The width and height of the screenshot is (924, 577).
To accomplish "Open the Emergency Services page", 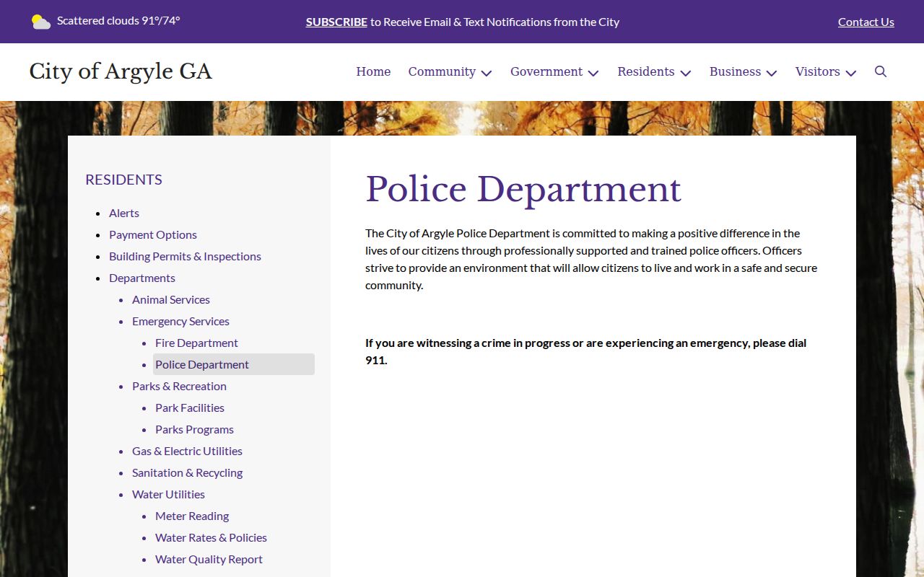I will click(x=180, y=321).
